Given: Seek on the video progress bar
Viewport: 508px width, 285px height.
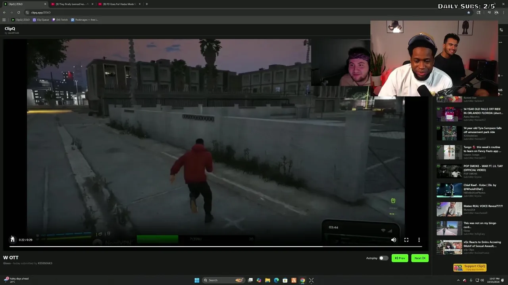Looking at the screenshot, I should [216, 246].
